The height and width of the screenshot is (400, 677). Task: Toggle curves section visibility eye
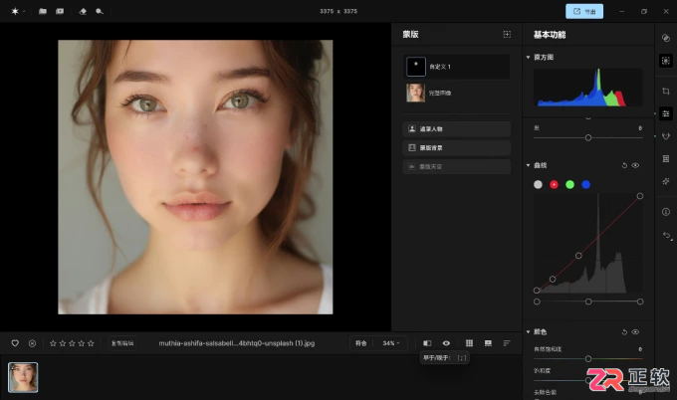(635, 165)
